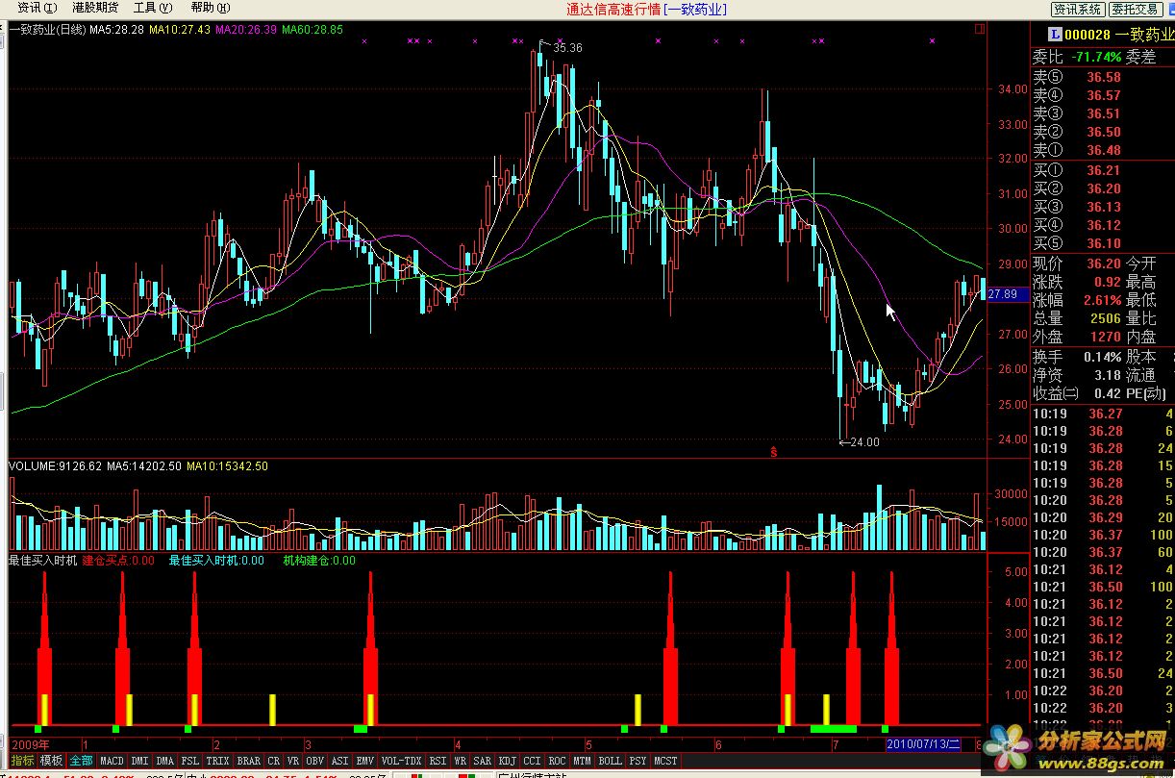Click the MA10:27.43 legend value

pyautogui.click(x=180, y=30)
